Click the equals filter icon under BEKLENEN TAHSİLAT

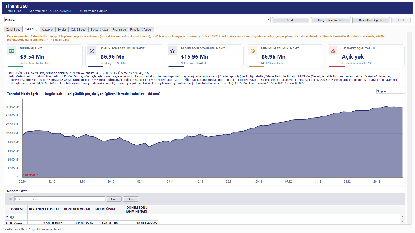(x=31, y=217)
